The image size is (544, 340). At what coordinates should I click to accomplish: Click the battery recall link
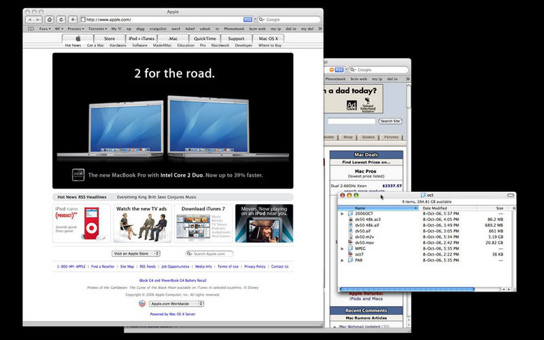point(173,280)
